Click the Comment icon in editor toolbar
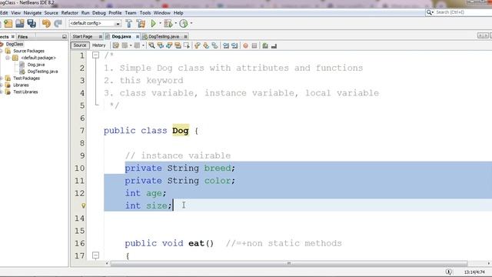The image size is (492, 277). (265, 45)
